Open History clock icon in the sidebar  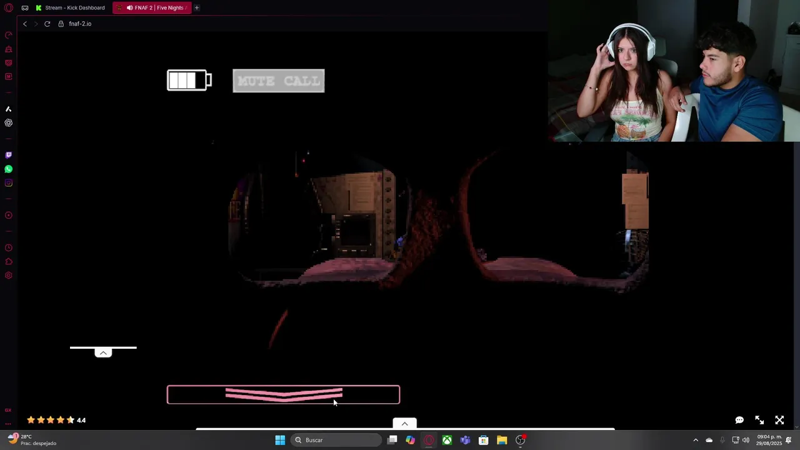pos(9,248)
